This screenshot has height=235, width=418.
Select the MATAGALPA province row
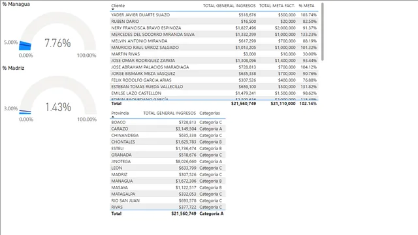point(167,194)
